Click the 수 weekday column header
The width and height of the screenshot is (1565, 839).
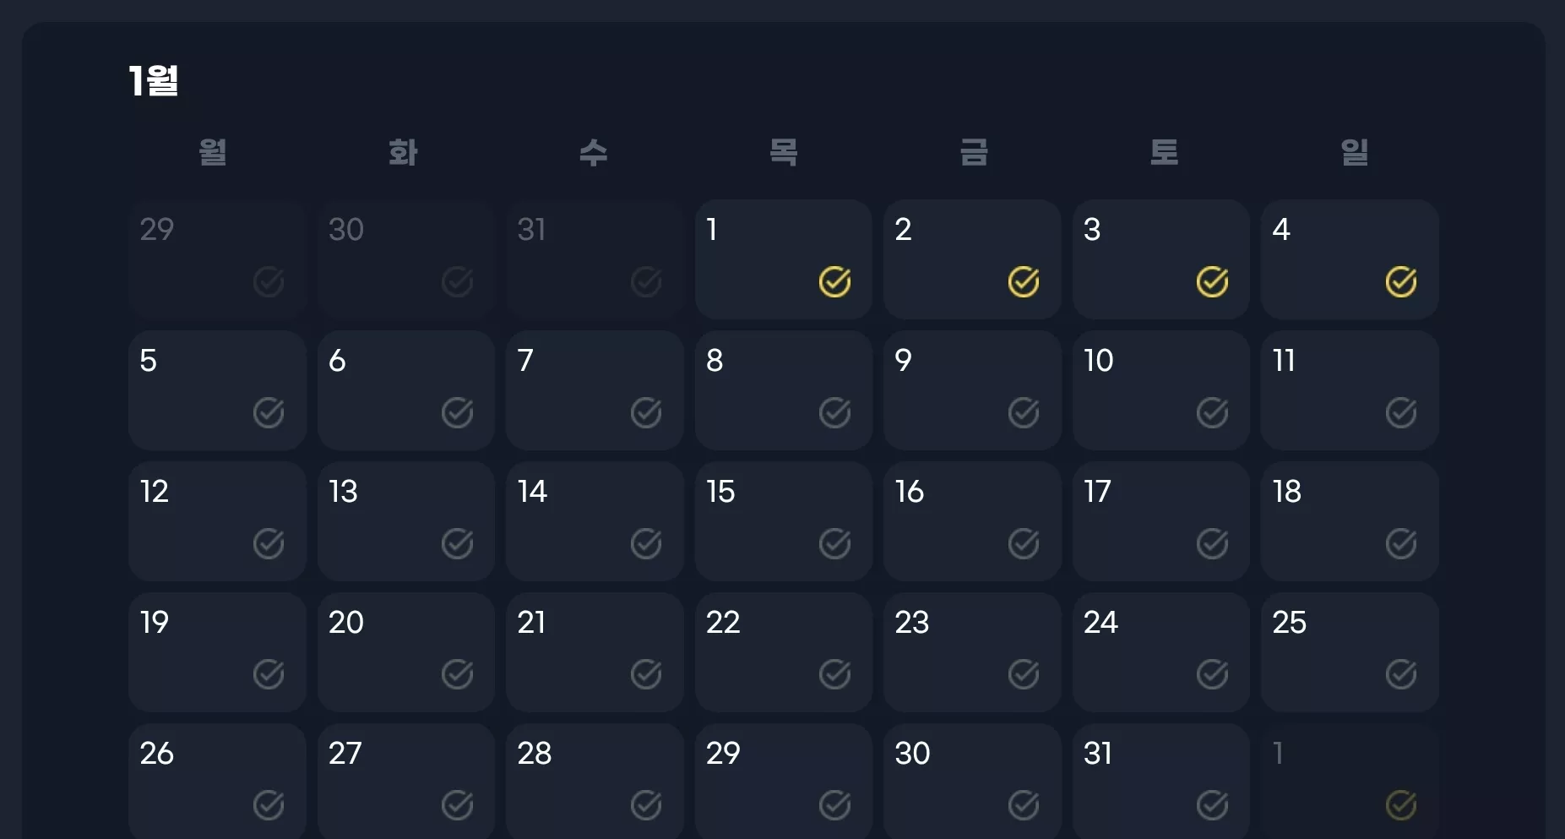594,153
